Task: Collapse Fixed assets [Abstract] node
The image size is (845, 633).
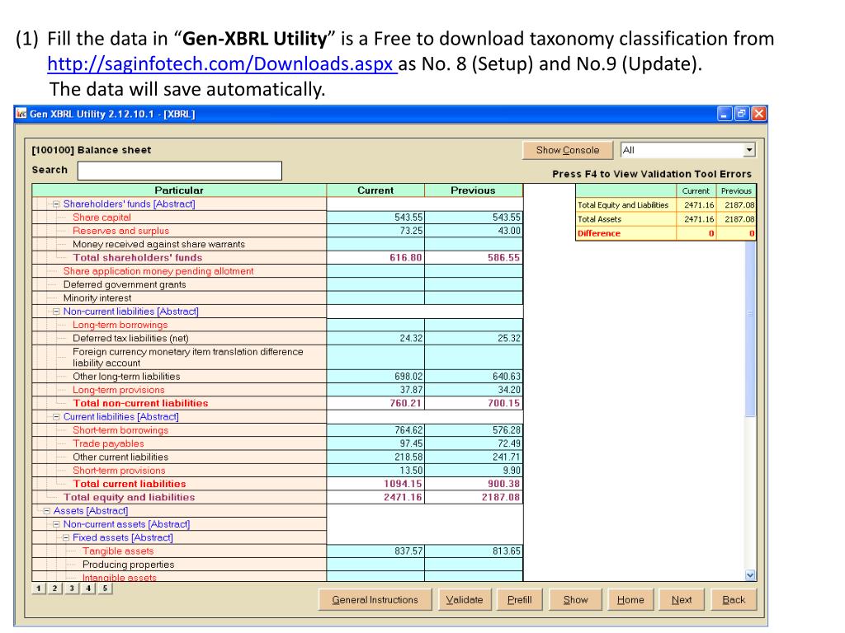Action: pos(66,537)
